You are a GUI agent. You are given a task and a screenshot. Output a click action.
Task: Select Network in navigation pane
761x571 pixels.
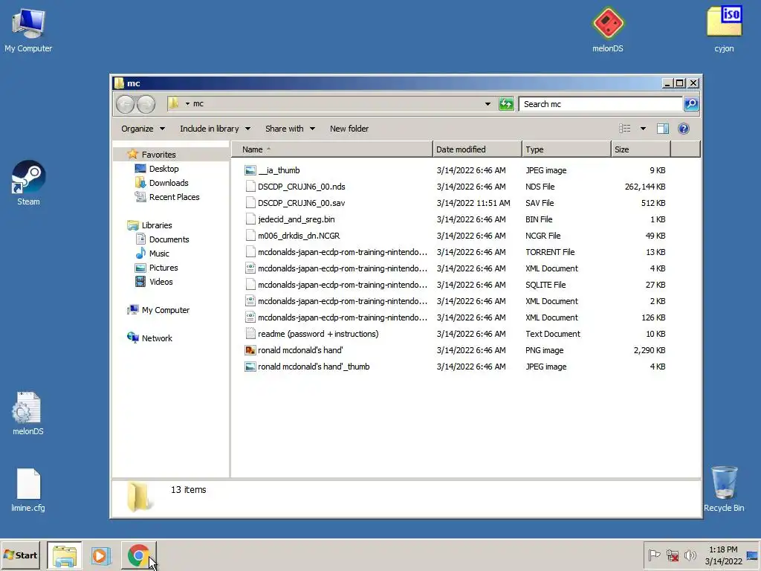pos(157,338)
